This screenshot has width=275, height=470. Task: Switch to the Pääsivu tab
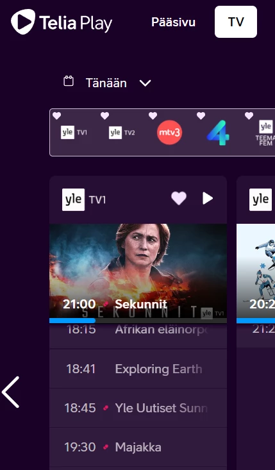click(x=174, y=22)
